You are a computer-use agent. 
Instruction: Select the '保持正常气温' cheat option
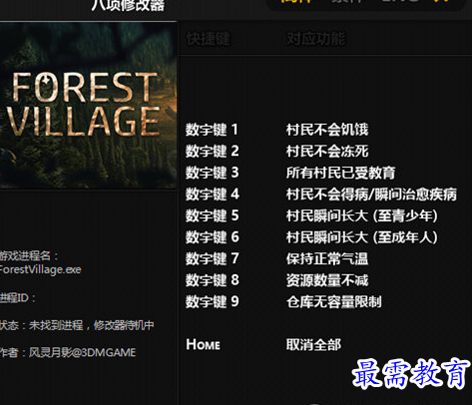point(327,258)
